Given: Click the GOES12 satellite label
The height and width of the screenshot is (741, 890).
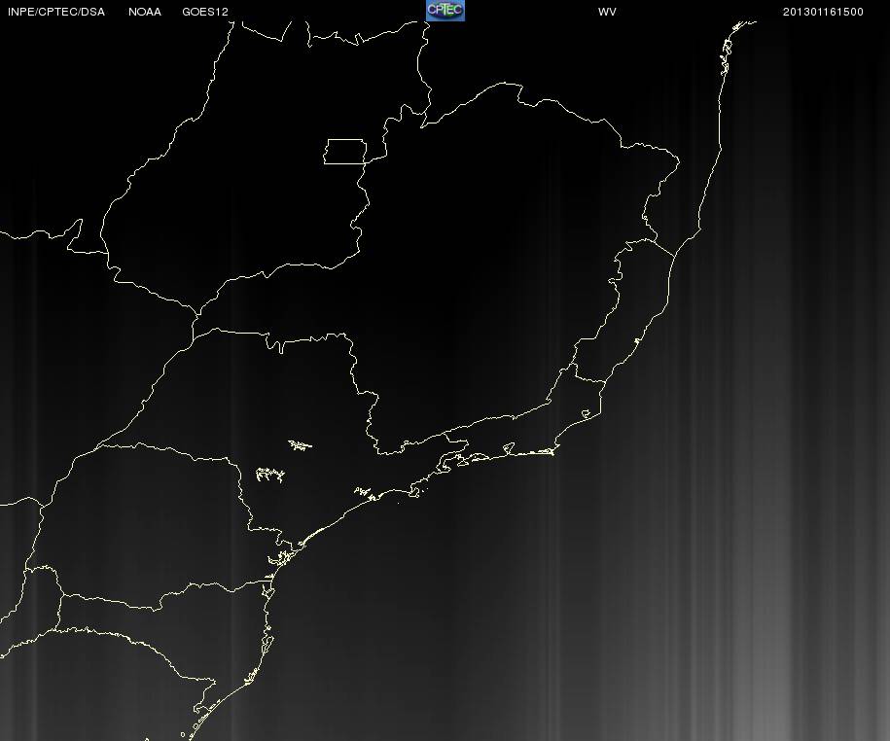Looking at the screenshot, I should (x=205, y=12).
